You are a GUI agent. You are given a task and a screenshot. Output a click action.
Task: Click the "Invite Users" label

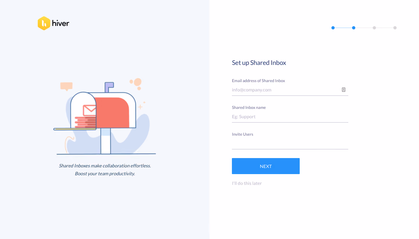tap(242, 134)
